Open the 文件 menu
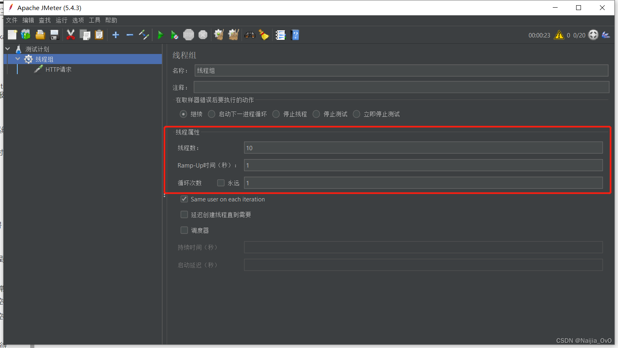The height and width of the screenshot is (348, 618). pyautogui.click(x=12, y=20)
